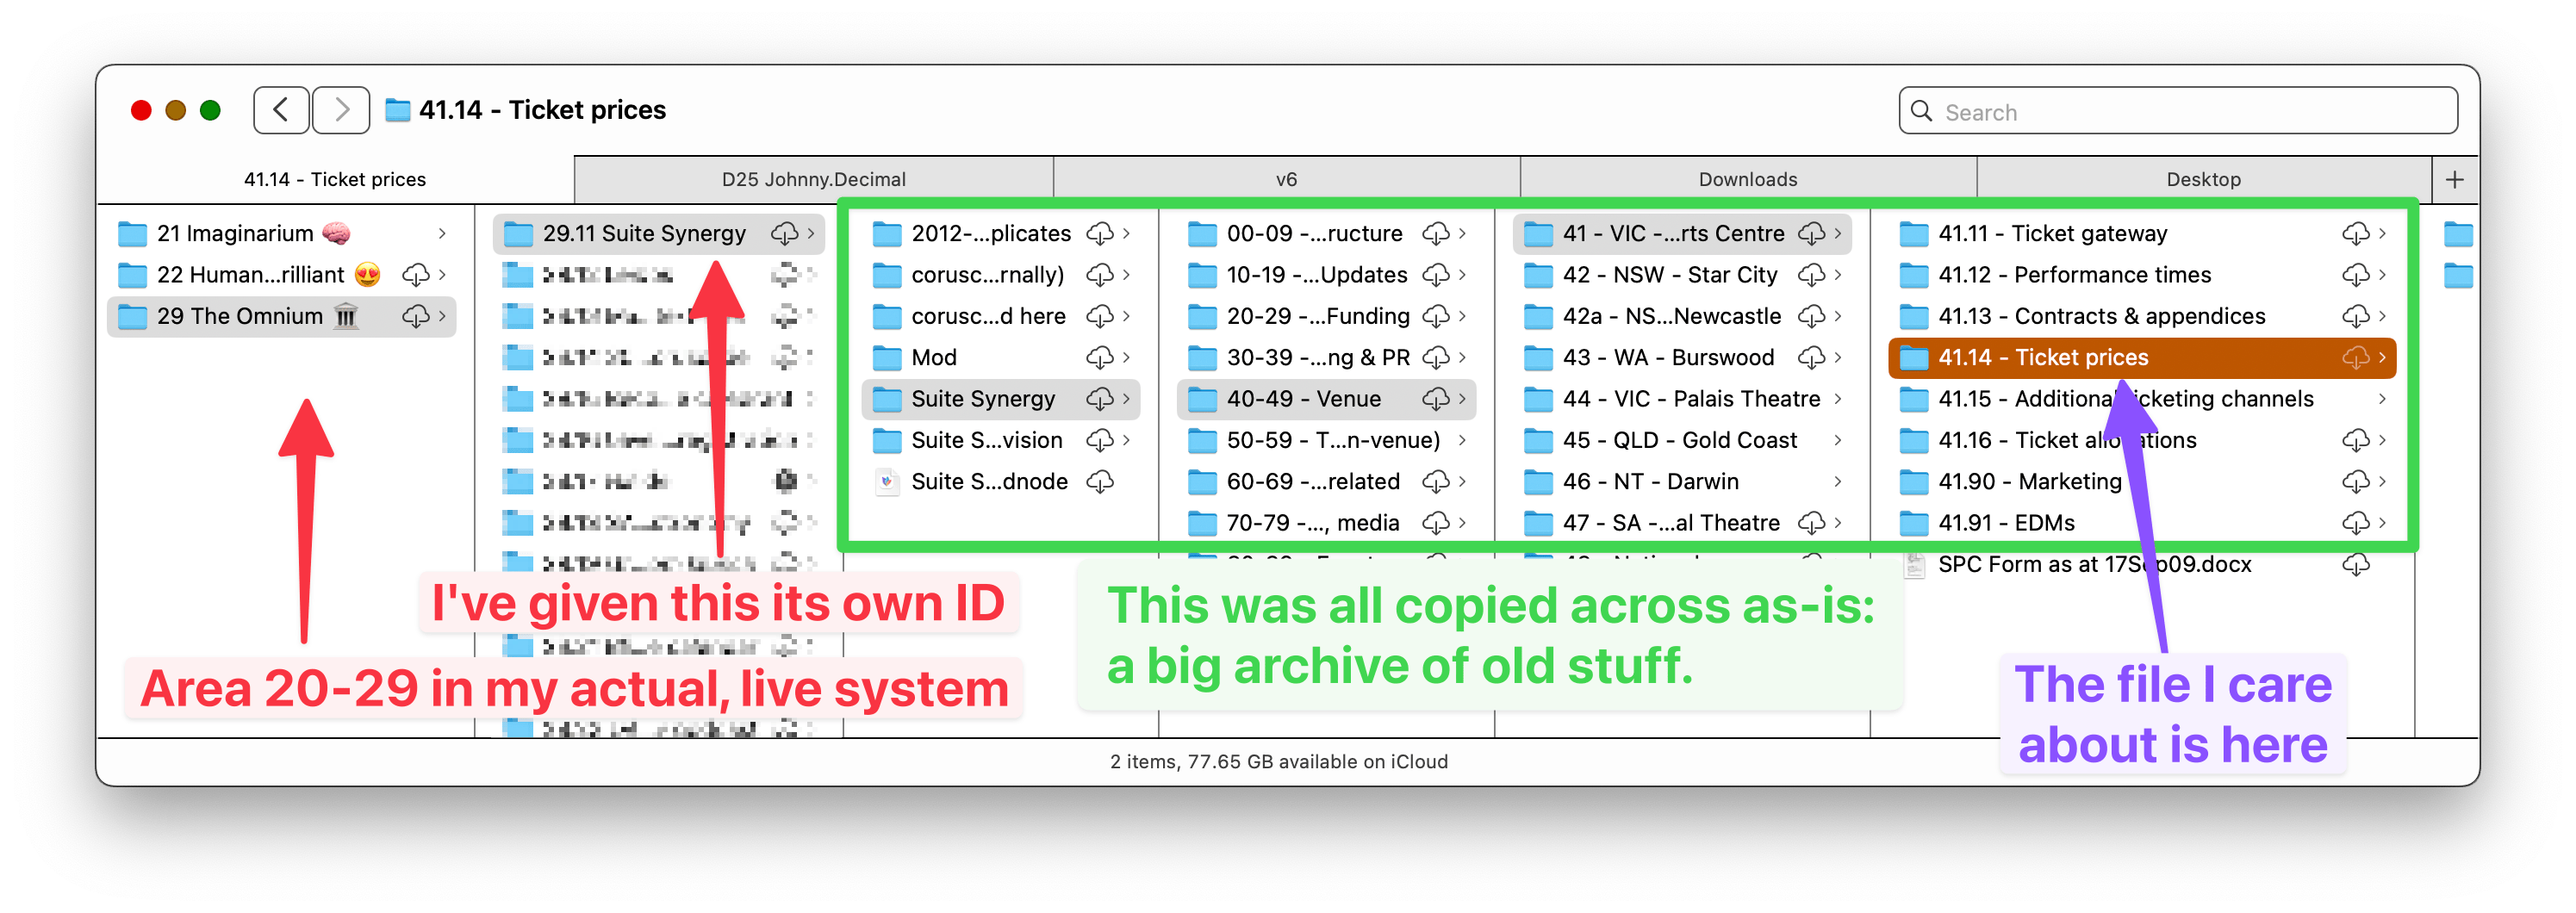Expand "44 - VIC - Palais Theatre" via chevron

click(x=1839, y=398)
